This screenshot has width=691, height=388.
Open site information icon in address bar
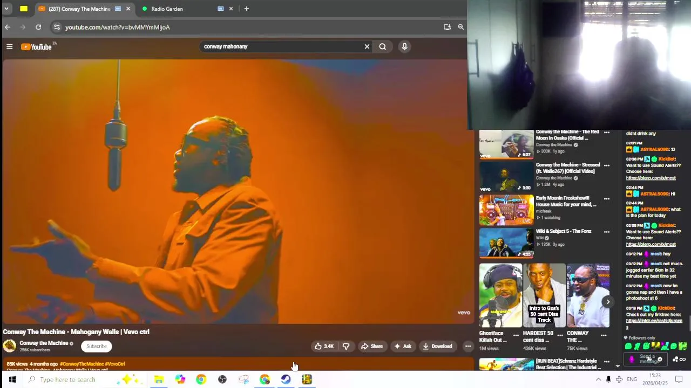[57, 27]
